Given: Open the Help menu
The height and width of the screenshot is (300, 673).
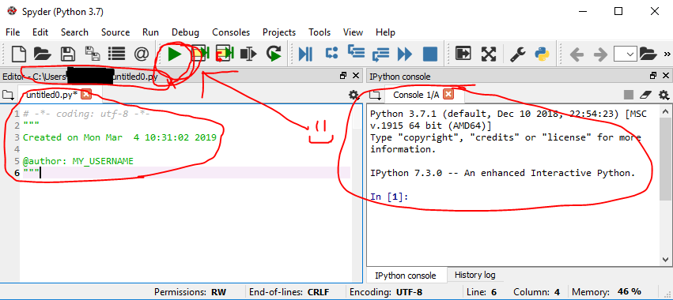Looking at the screenshot, I should click(385, 32).
